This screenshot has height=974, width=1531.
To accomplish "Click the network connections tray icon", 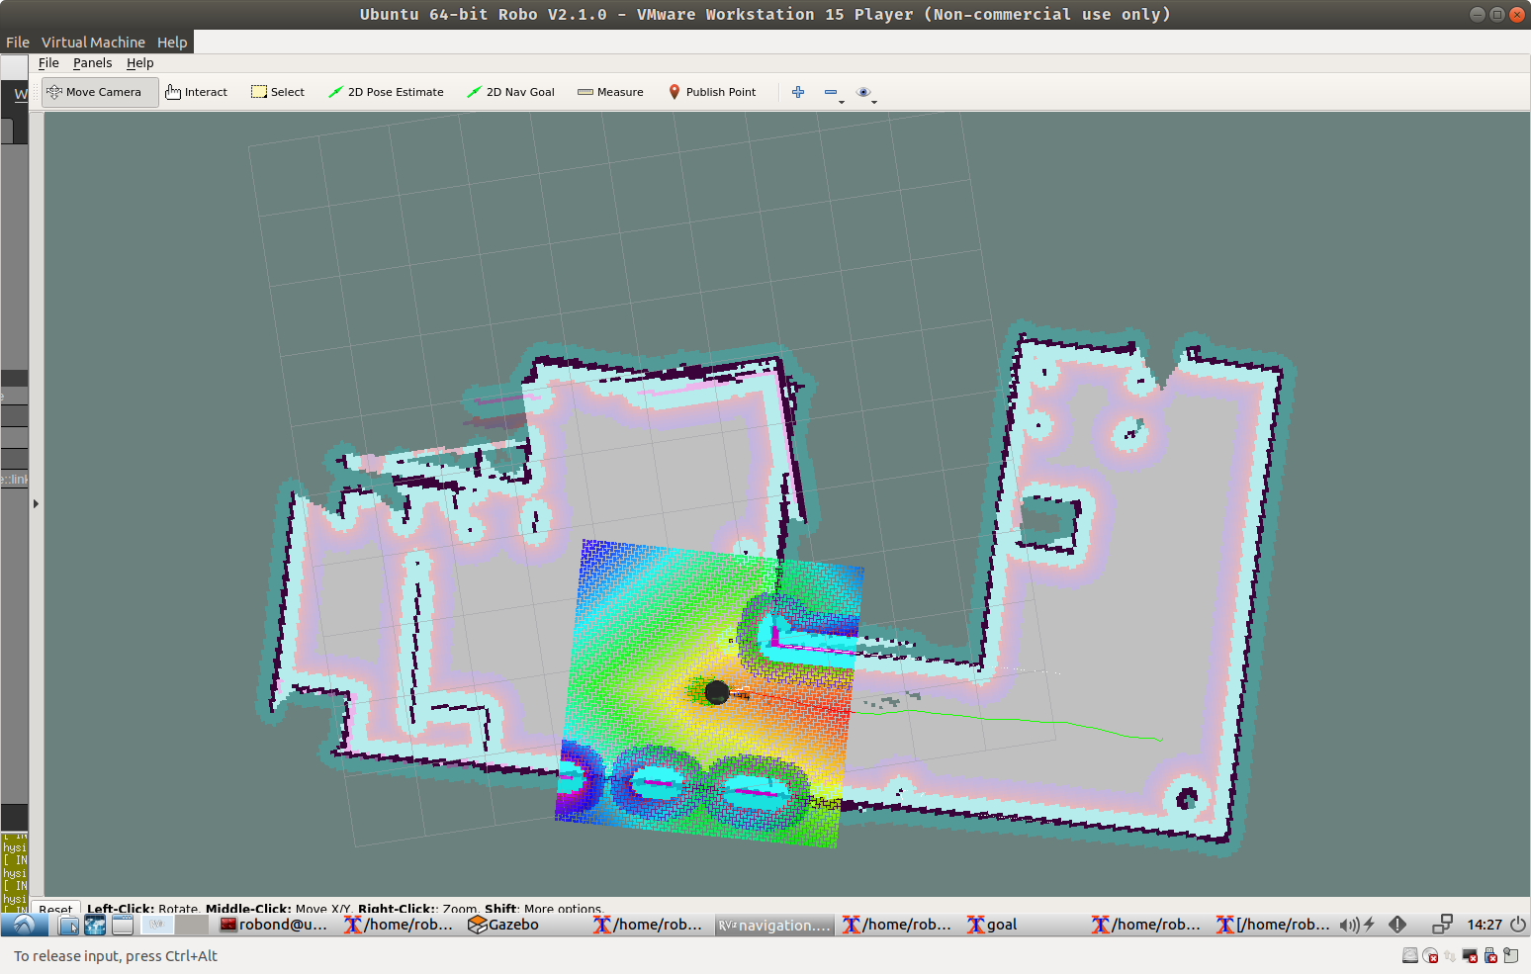I will (x=1442, y=925).
